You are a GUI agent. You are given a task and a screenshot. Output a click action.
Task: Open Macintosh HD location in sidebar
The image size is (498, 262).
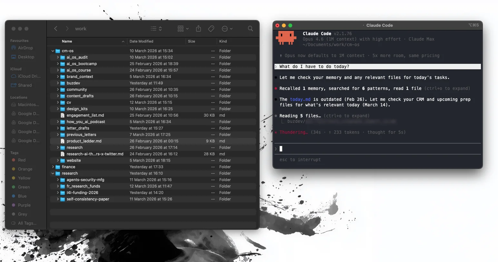pyautogui.click(x=25, y=104)
